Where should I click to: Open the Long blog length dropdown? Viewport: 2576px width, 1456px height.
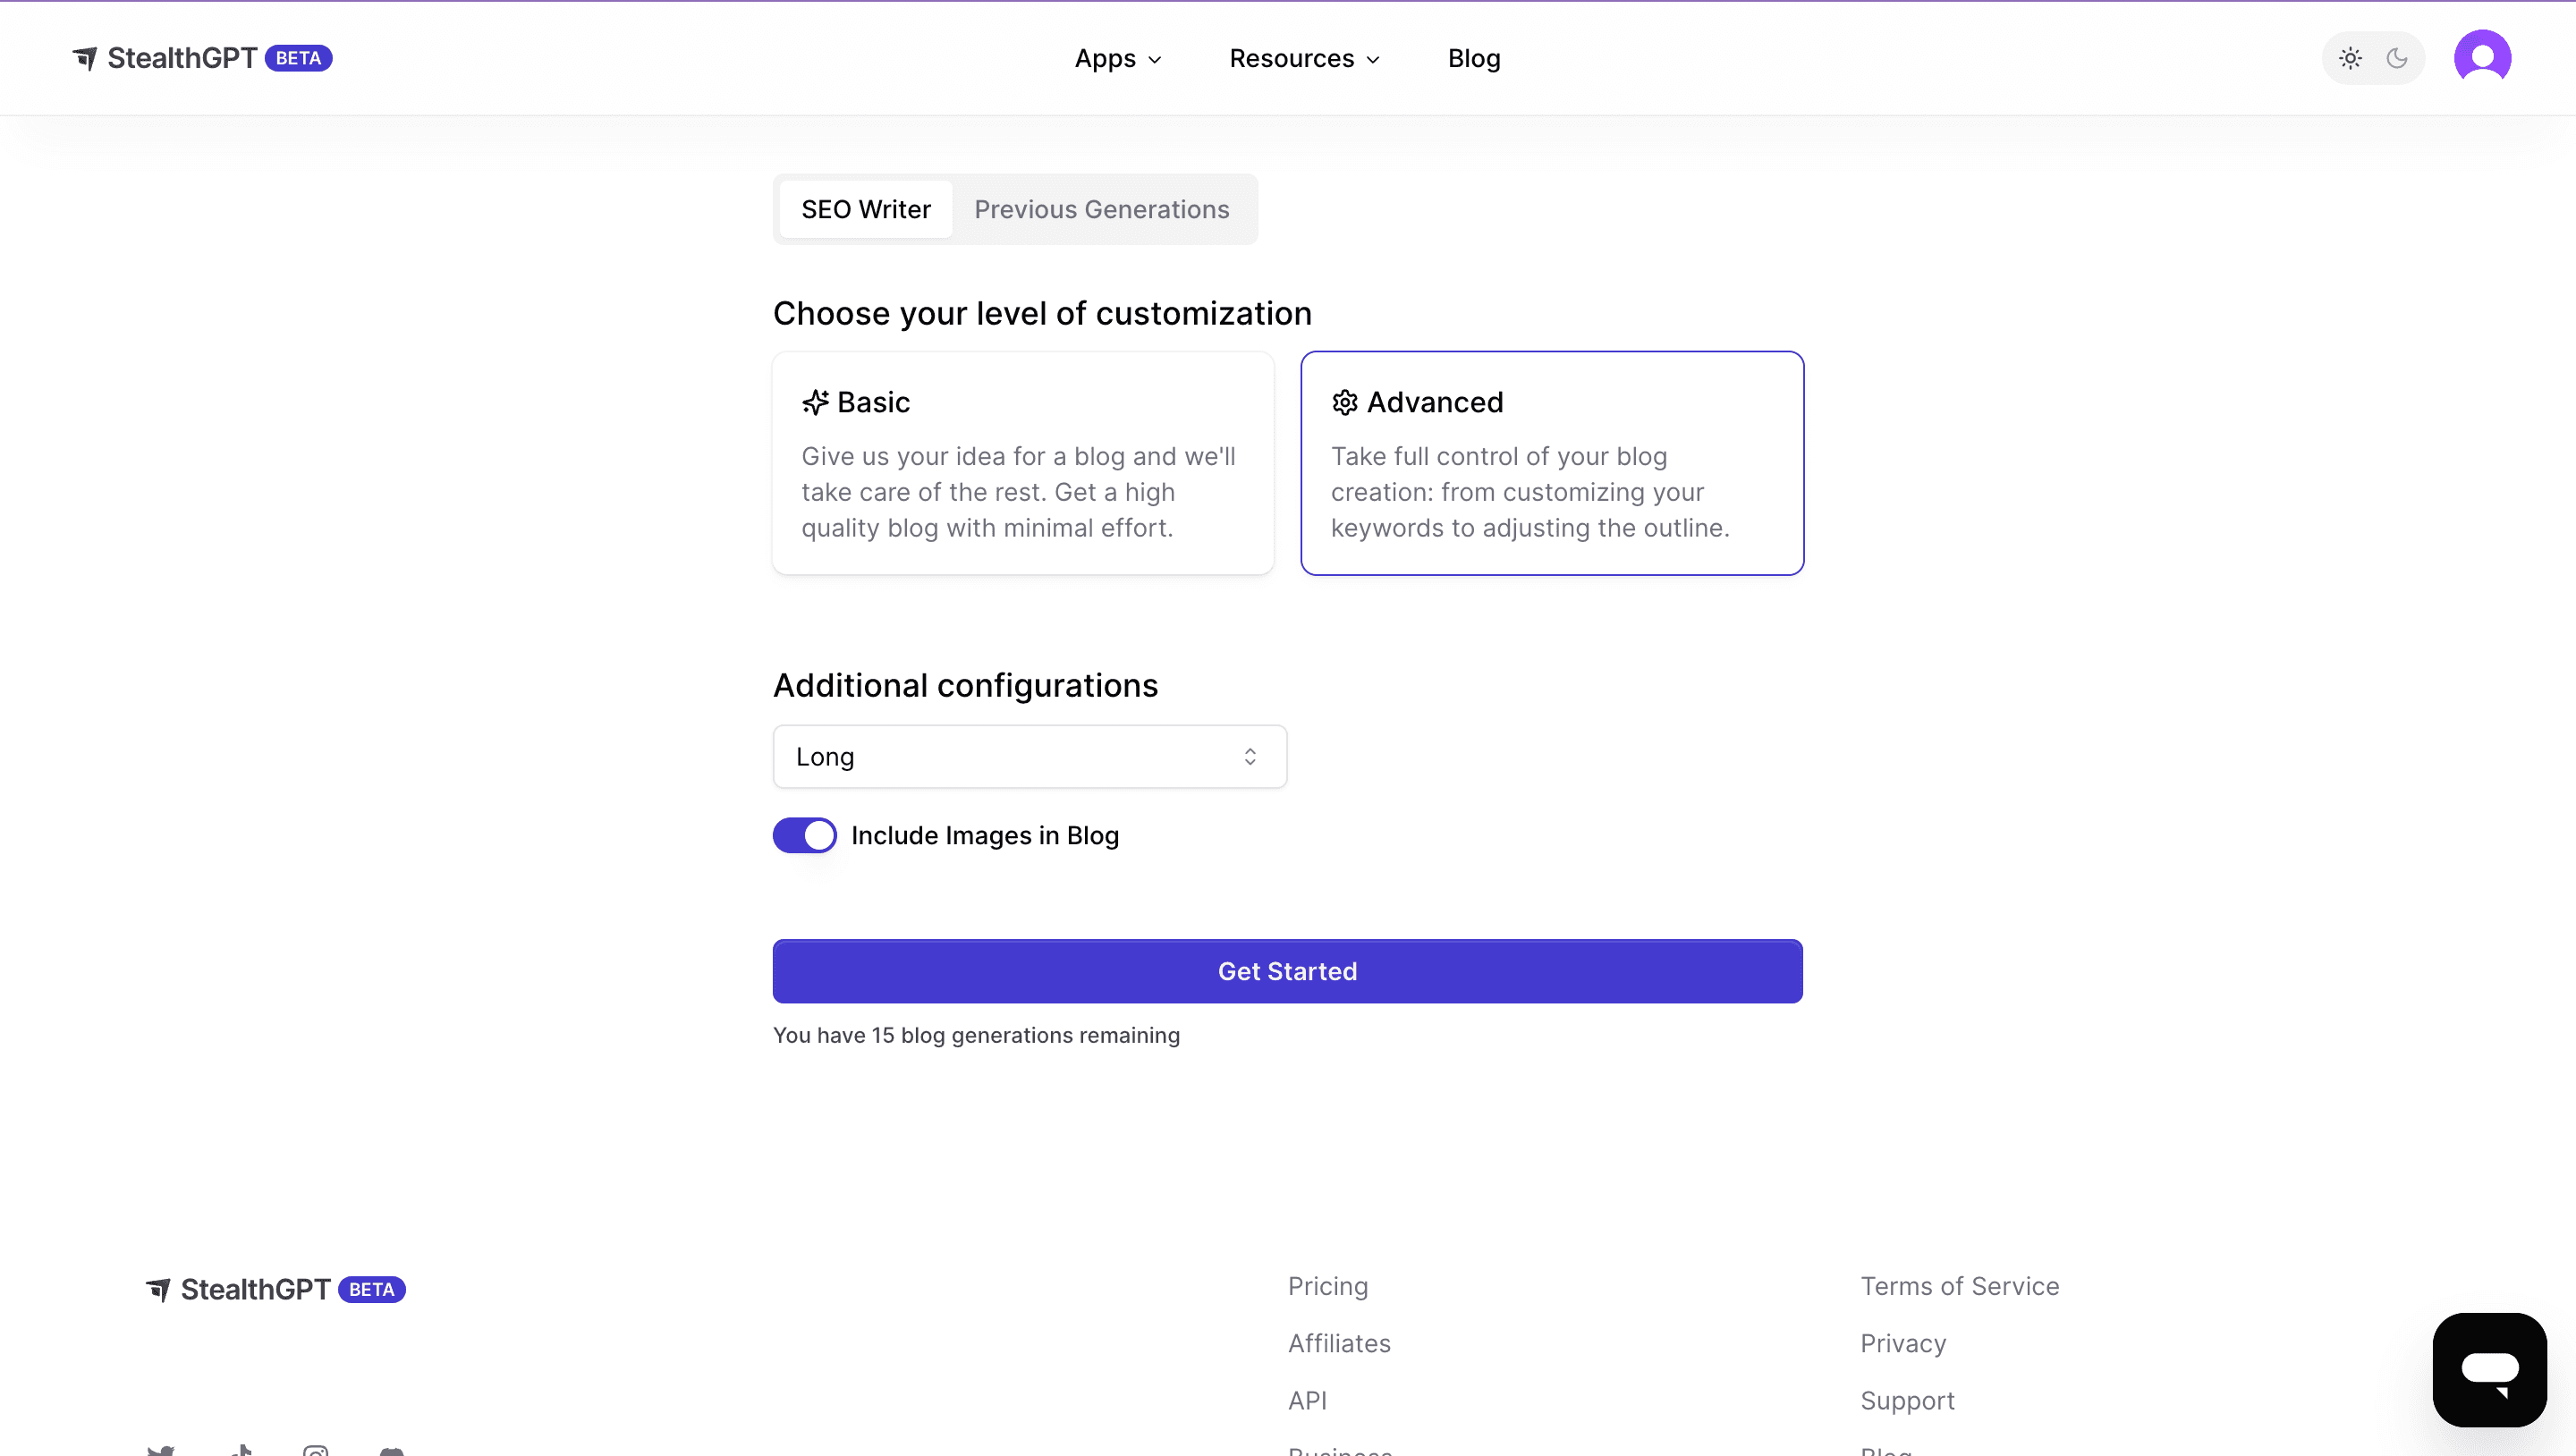pyautogui.click(x=1029, y=757)
